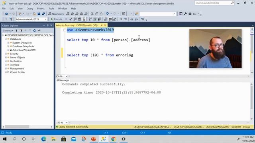255x143 pixels.
Task: Collapse the code block at use adventureworks2019
Action: coord(65,30)
